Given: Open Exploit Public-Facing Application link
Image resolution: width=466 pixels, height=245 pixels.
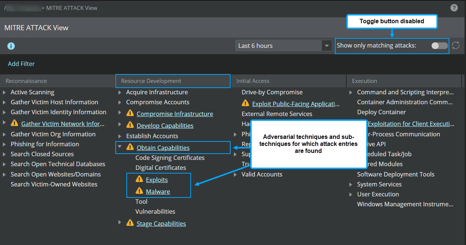Looking at the screenshot, I should click(x=296, y=104).
